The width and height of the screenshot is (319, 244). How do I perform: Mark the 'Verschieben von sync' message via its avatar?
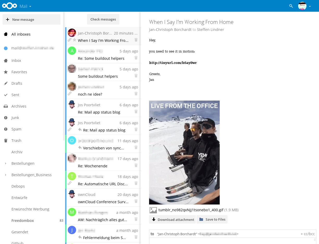point(72,140)
